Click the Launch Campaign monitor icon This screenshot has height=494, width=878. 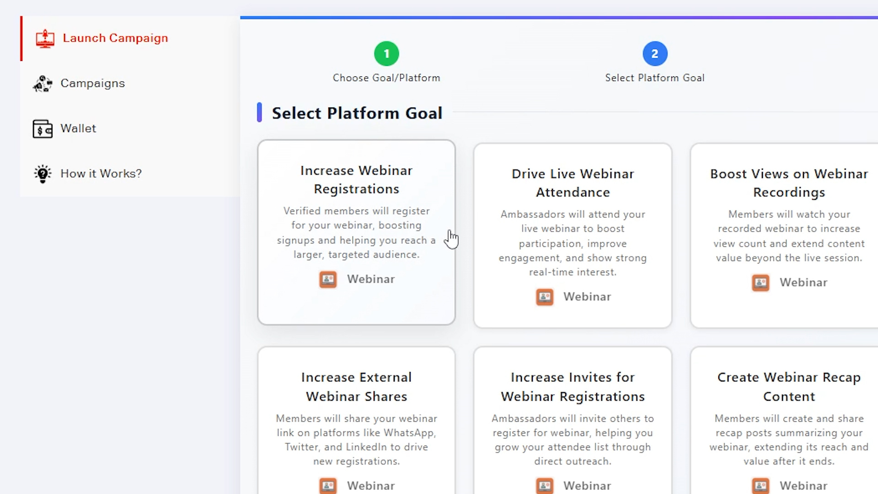45,38
